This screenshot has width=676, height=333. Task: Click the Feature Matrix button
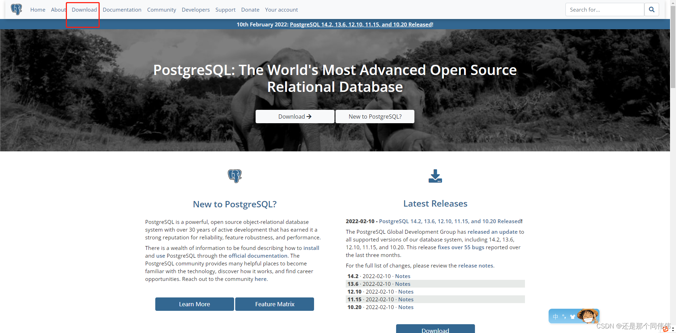pyautogui.click(x=275, y=304)
